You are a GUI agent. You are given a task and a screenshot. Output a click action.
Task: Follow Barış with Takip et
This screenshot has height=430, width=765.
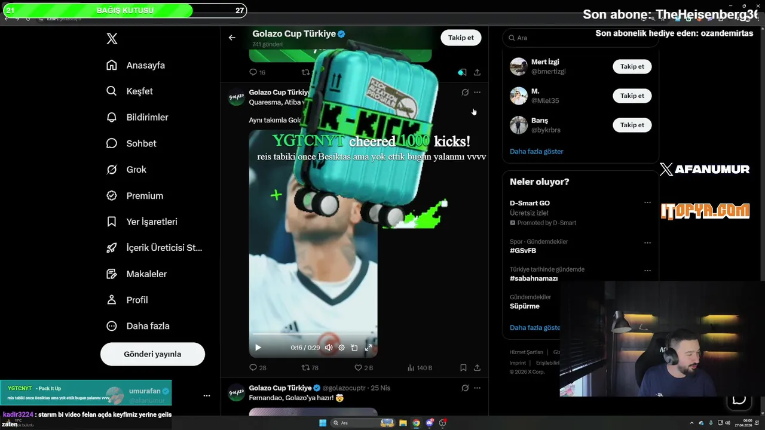pyautogui.click(x=632, y=125)
